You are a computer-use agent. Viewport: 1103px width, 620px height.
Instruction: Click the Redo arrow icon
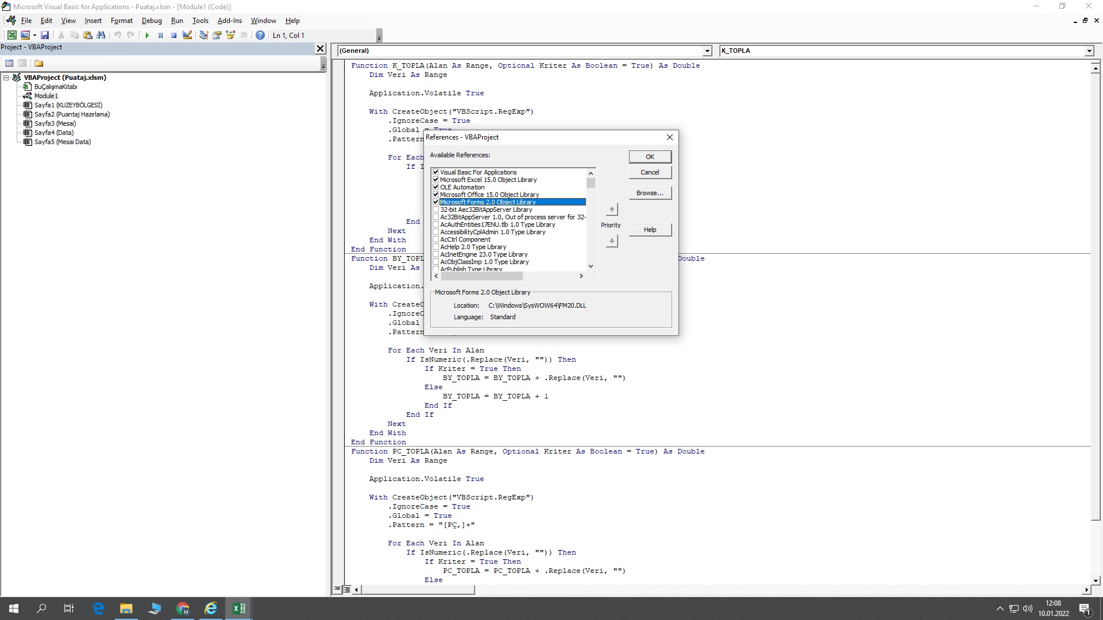click(131, 35)
